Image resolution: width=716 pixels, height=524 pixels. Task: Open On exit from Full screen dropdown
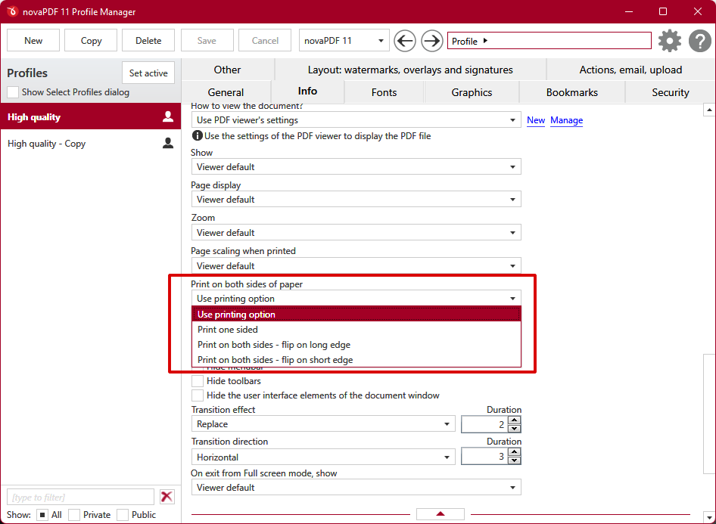(356, 488)
